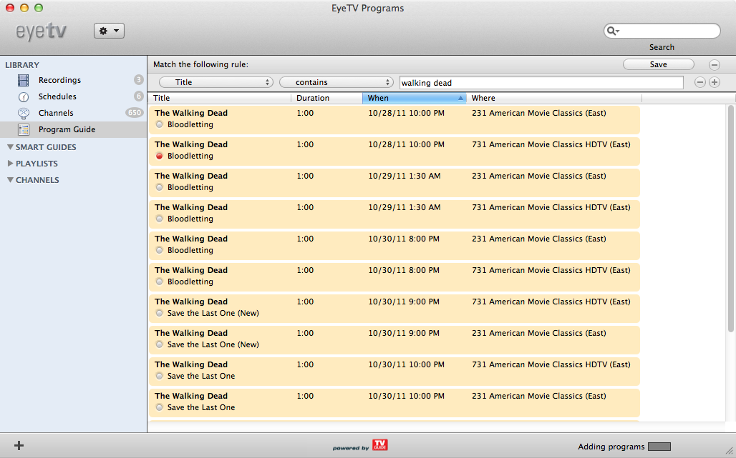Click the TV Guide logo
Image resolution: width=736 pixels, height=458 pixels.
pyautogui.click(x=379, y=445)
